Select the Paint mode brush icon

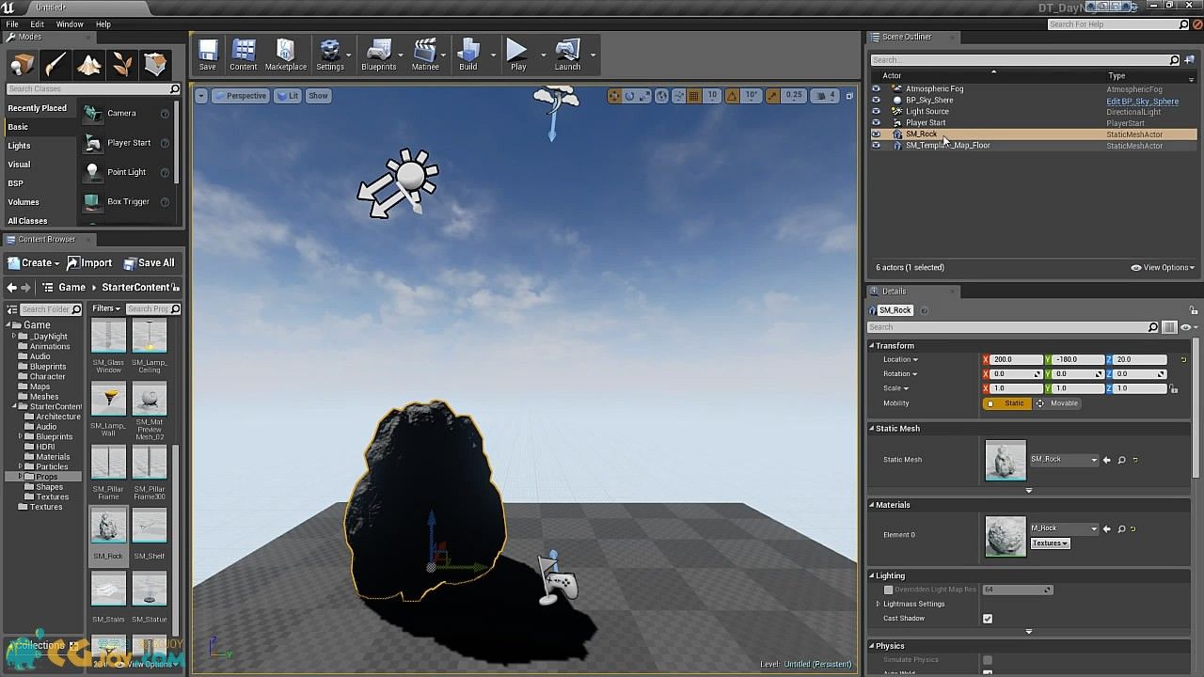point(55,64)
